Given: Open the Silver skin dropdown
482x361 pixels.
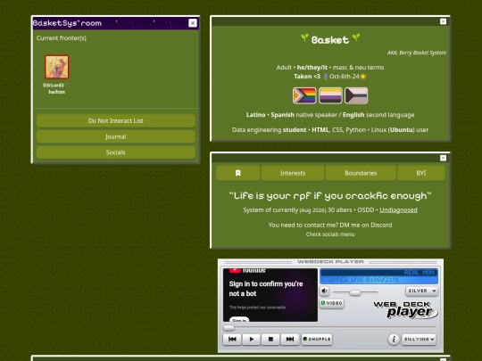Looking at the screenshot, I should tap(421, 291).
